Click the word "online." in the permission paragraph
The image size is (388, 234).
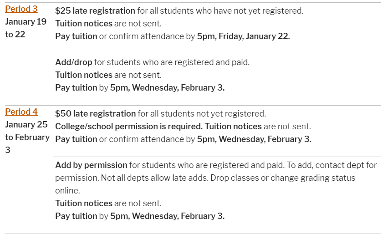click(67, 190)
